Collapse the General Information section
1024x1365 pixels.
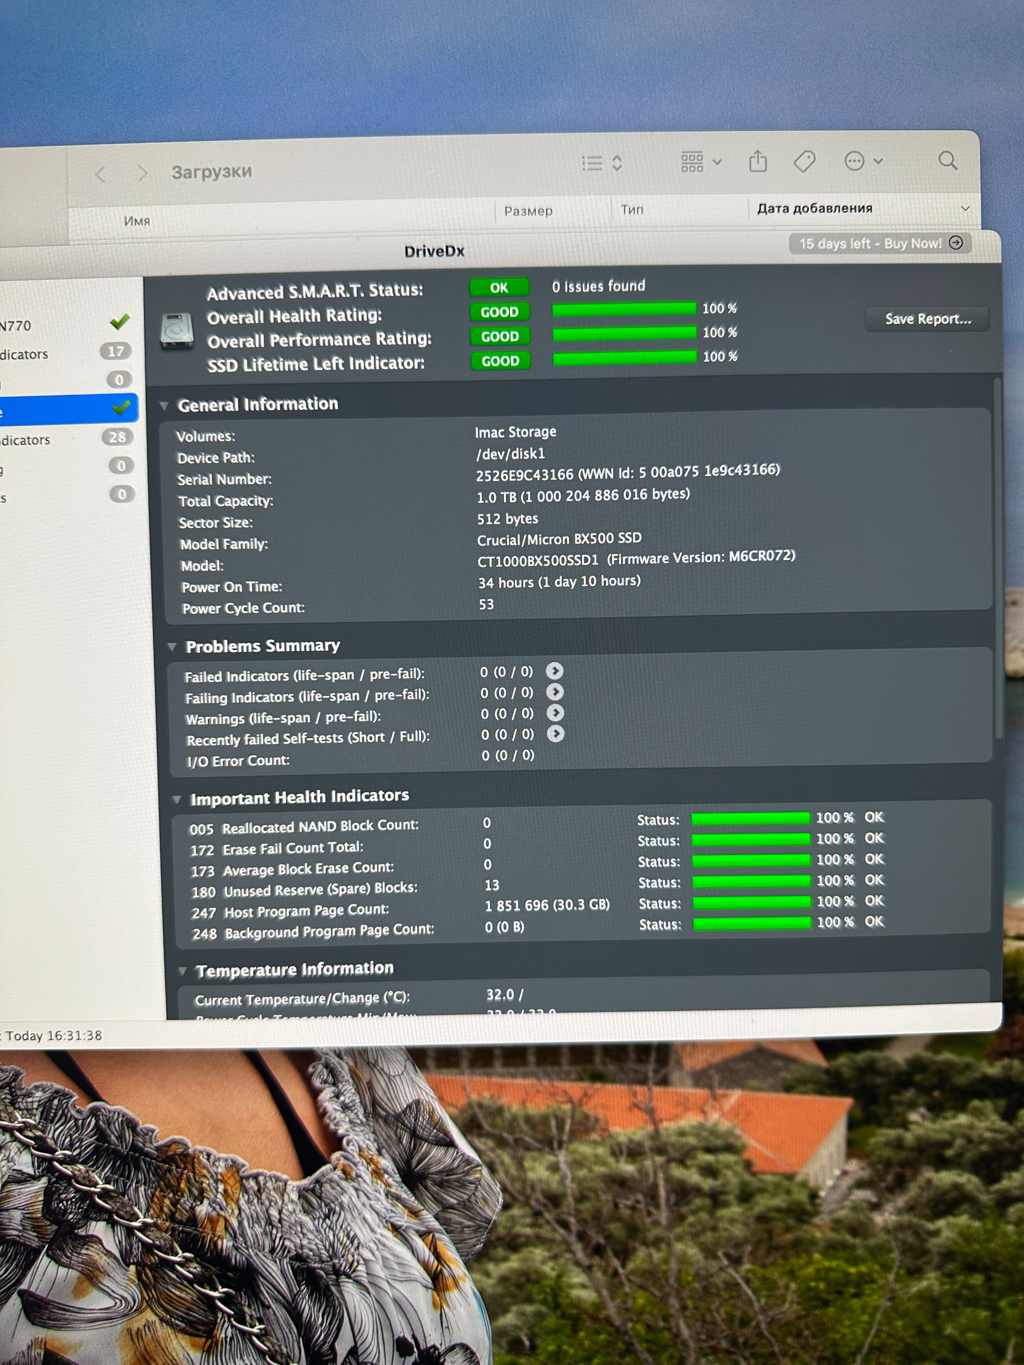tap(164, 406)
